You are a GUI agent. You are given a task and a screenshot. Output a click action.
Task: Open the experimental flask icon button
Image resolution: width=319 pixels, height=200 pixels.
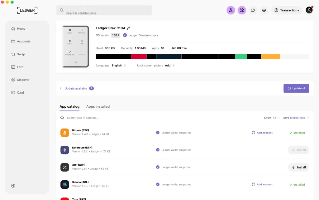[231, 10]
